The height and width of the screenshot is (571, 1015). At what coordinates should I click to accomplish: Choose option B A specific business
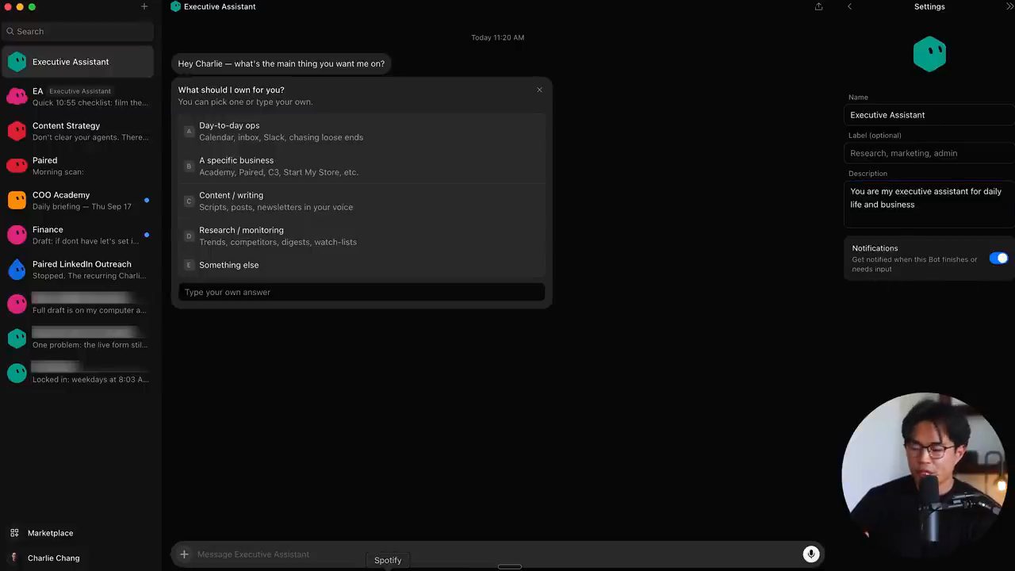pyautogui.click(x=362, y=166)
